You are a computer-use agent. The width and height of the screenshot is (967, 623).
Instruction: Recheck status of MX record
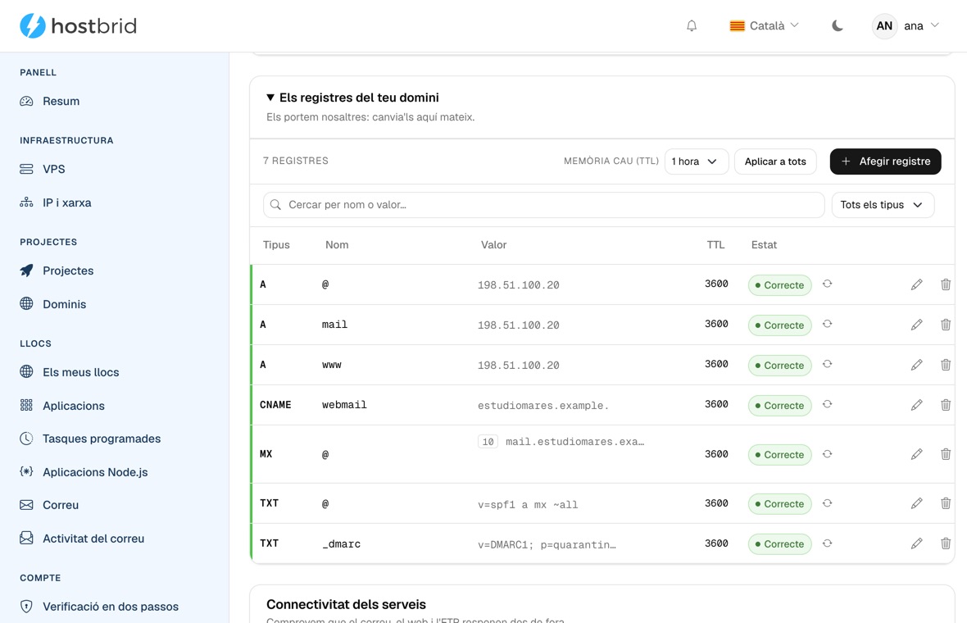(827, 454)
